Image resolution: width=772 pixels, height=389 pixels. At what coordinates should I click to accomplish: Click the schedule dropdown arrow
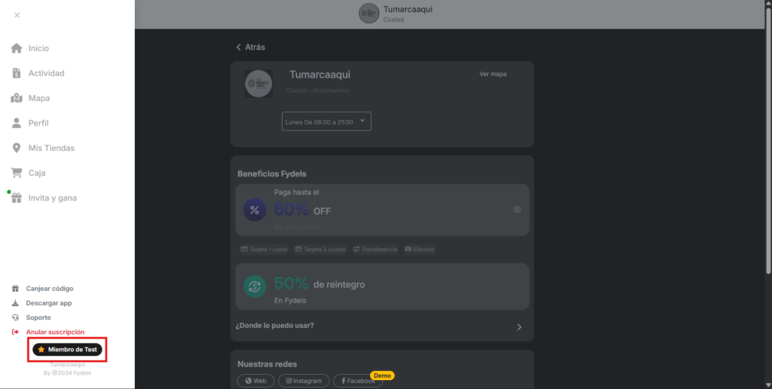[363, 121]
